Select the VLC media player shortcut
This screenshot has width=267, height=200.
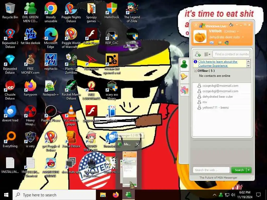coord(71,116)
